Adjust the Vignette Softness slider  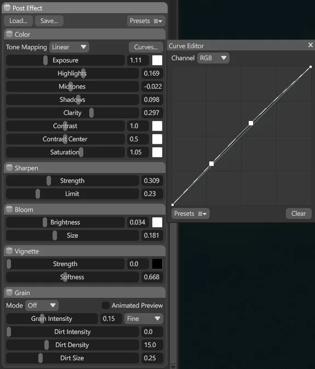72,277
